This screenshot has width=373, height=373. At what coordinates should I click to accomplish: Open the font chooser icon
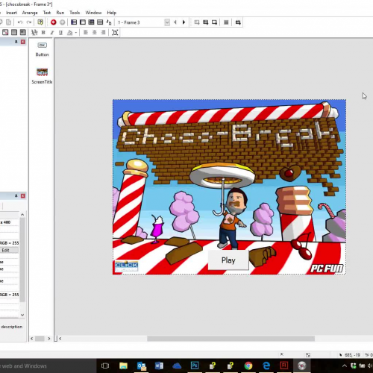(34, 32)
